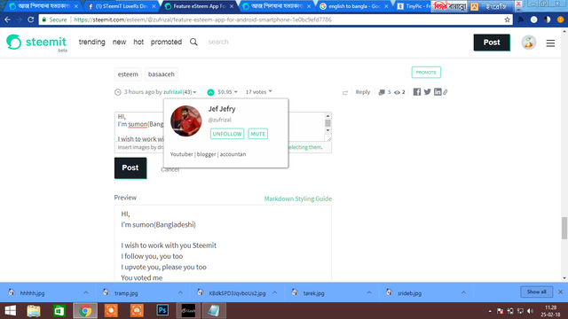
Task: Click the Steemit logo
Action: pyautogui.click(x=36, y=43)
